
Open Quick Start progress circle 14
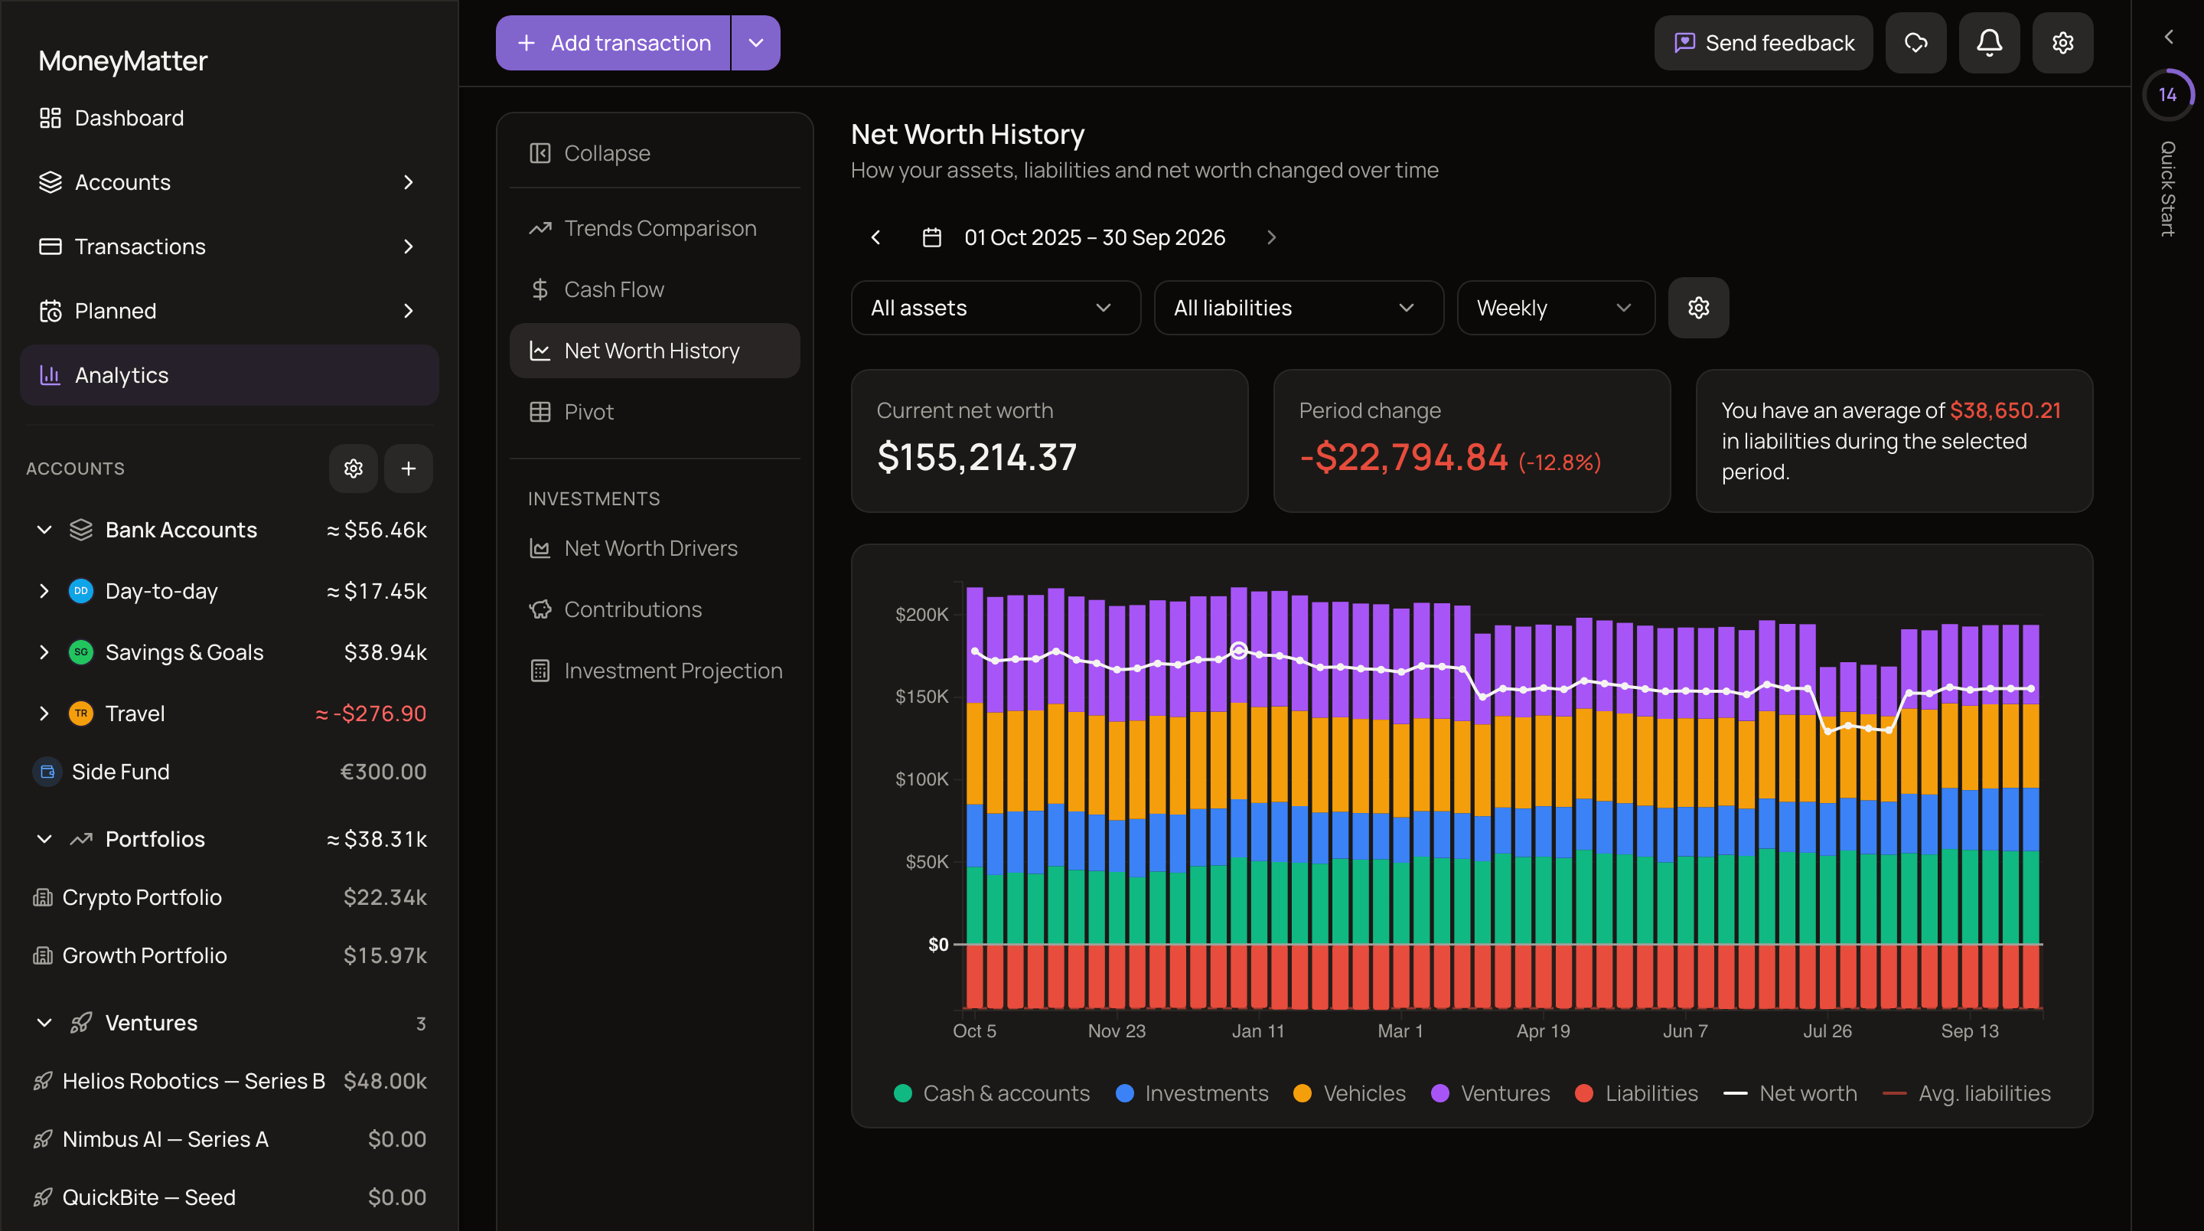(x=2167, y=94)
